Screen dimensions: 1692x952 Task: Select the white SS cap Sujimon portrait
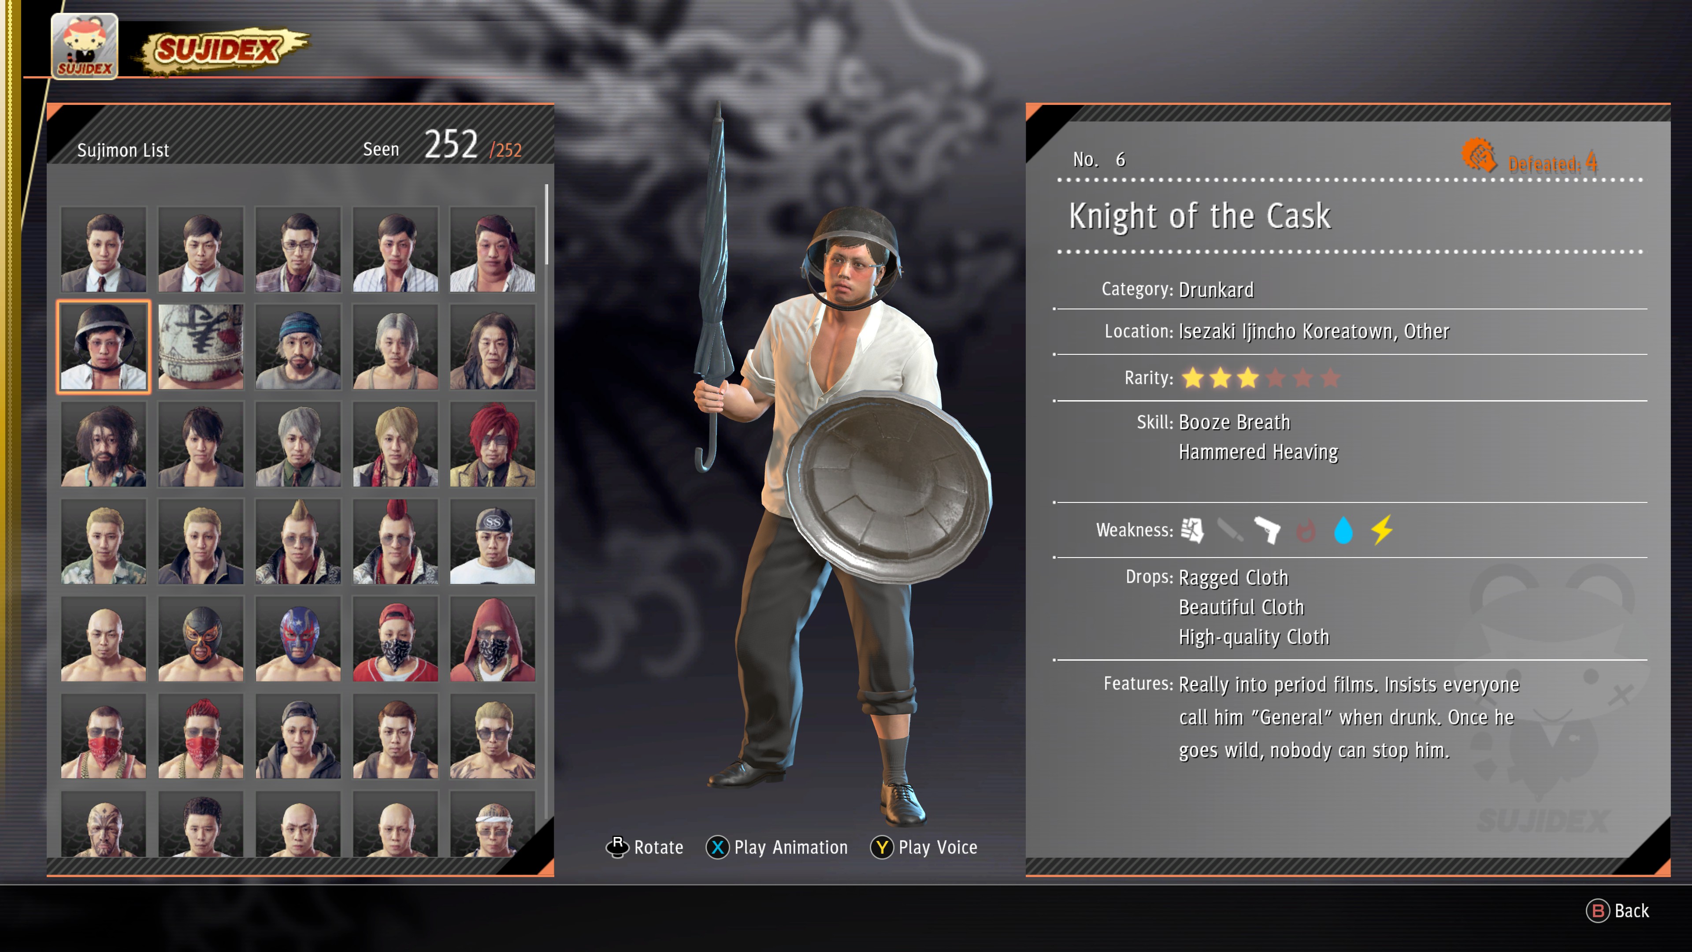coord(493,541)
